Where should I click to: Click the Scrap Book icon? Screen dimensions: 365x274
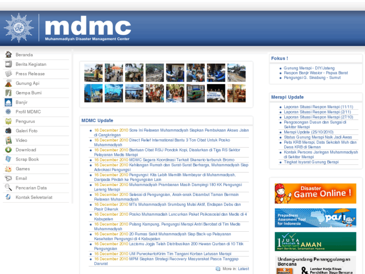9,159
